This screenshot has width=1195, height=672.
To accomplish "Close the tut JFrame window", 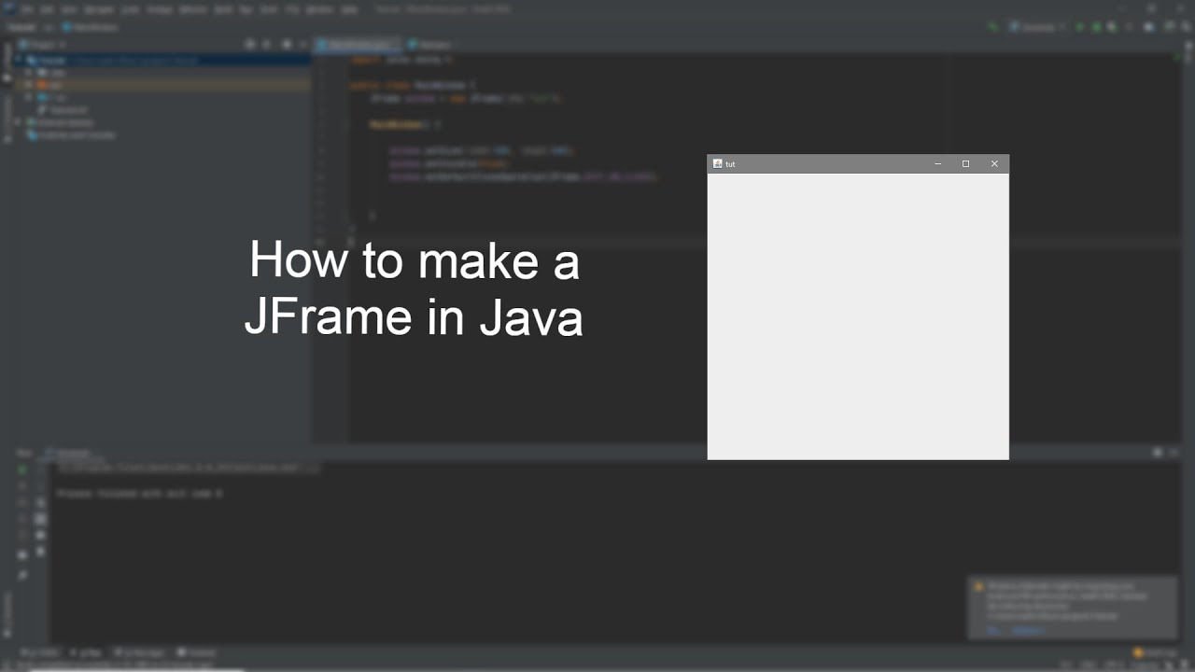I will coord(994,164).
